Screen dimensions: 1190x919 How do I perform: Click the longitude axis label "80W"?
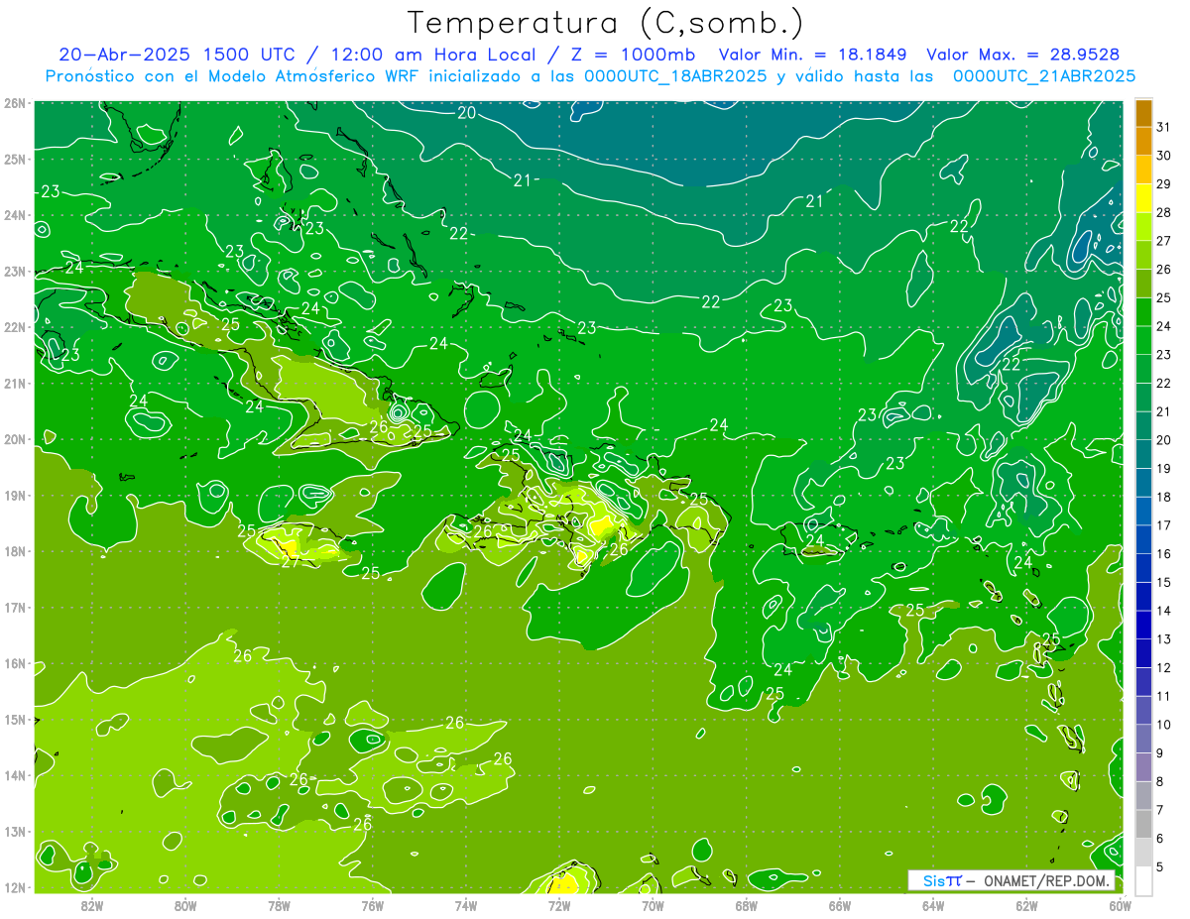click(x=184, y=905)
